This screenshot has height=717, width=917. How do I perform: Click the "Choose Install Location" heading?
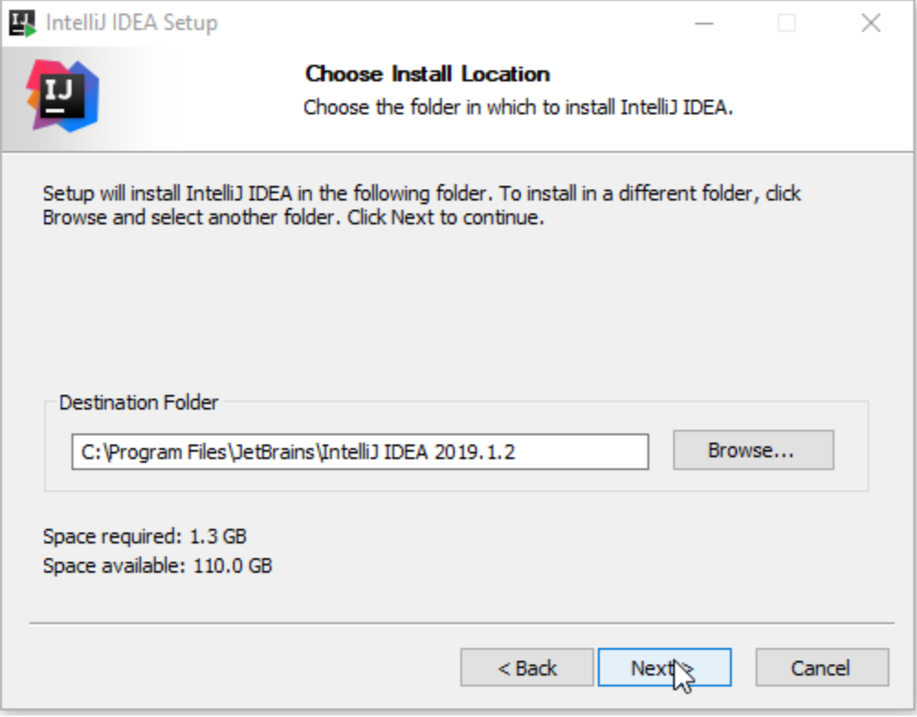pos(427,74)
